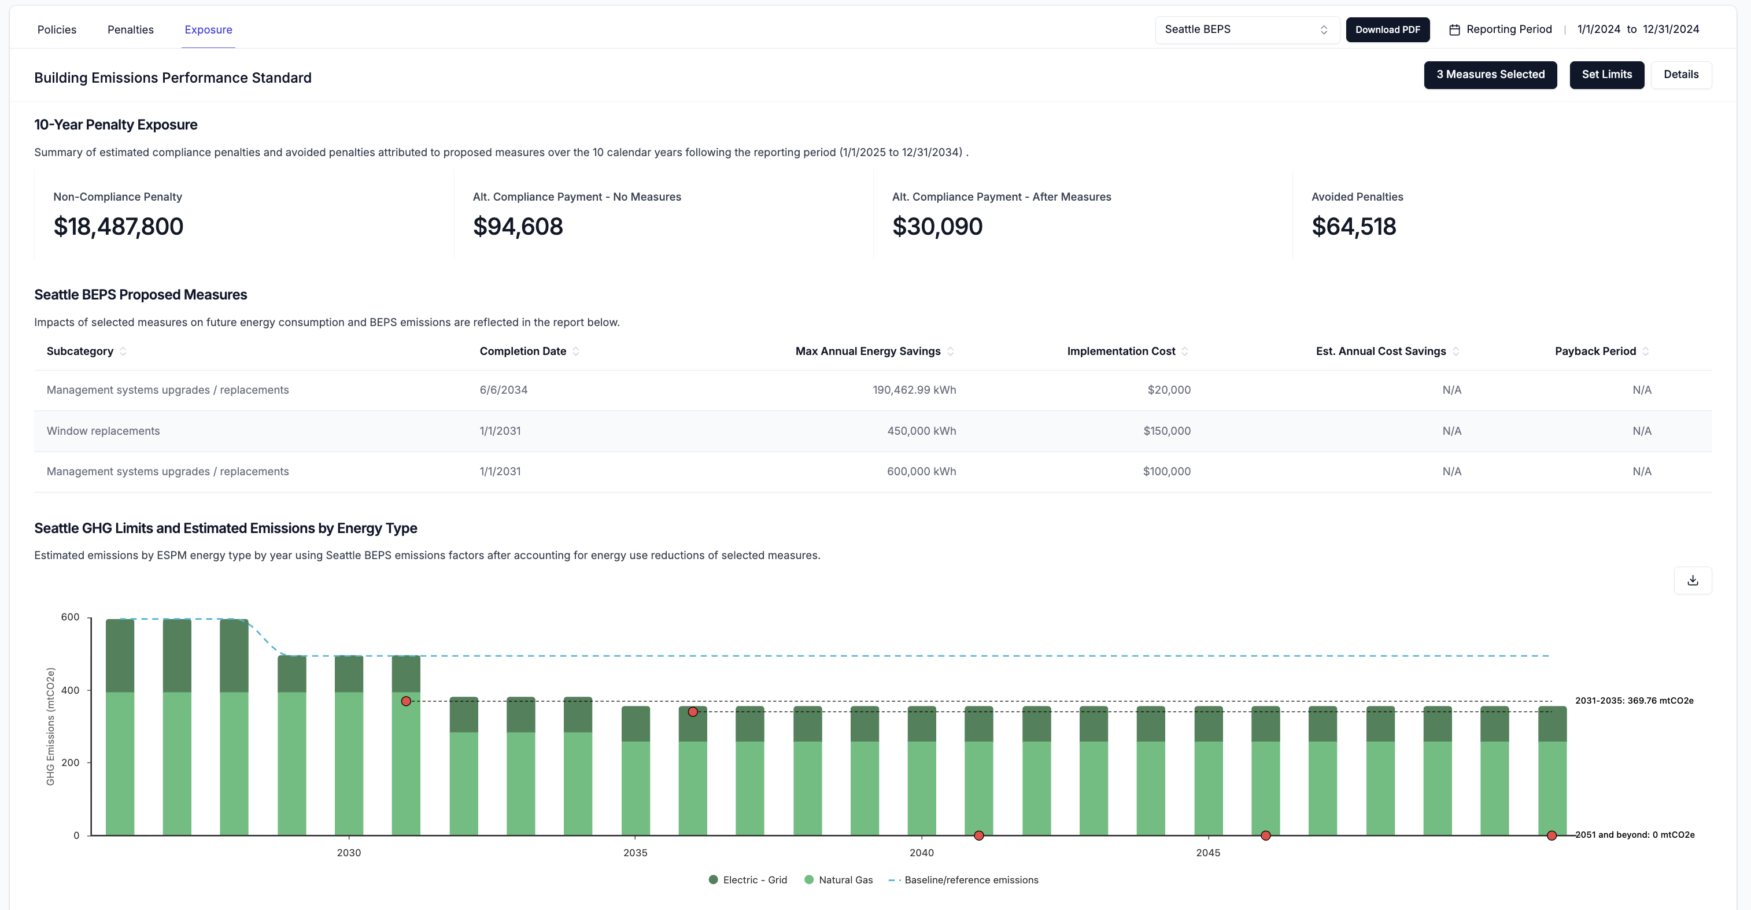The height and width of the screenshot is (910, 1751).
Task: Sort by Completion Date arrows
Action: coord(576,352)
